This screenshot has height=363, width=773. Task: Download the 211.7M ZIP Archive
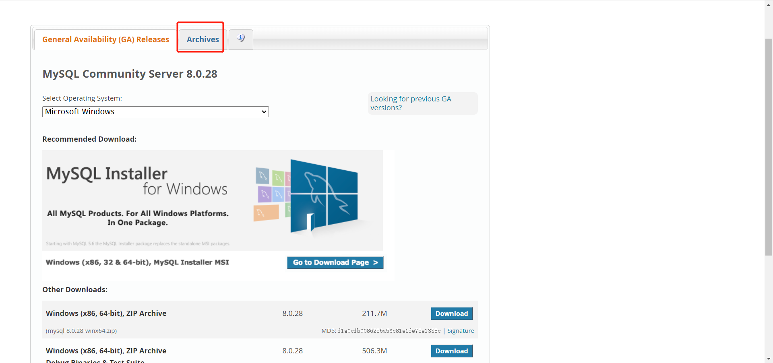(x=452, y=313)
